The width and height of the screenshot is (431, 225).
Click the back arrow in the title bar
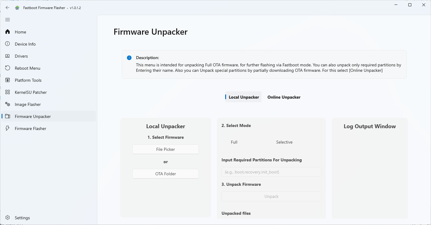coord(7,8)
